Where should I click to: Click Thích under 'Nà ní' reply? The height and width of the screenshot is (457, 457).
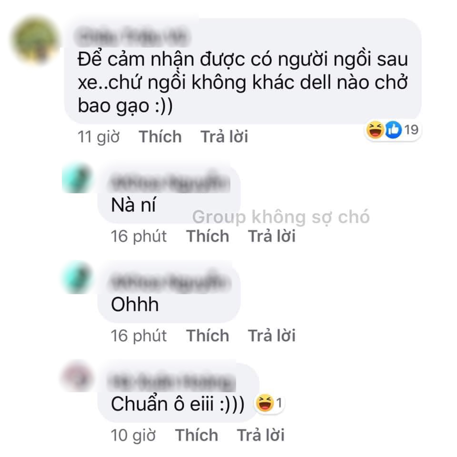coord(208,236)
